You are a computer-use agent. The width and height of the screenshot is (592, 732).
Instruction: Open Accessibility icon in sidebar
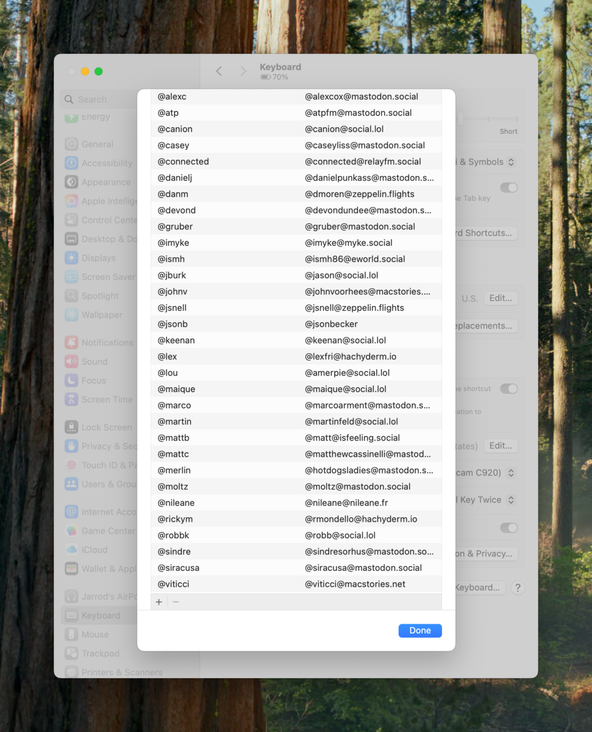pos(72,163)
